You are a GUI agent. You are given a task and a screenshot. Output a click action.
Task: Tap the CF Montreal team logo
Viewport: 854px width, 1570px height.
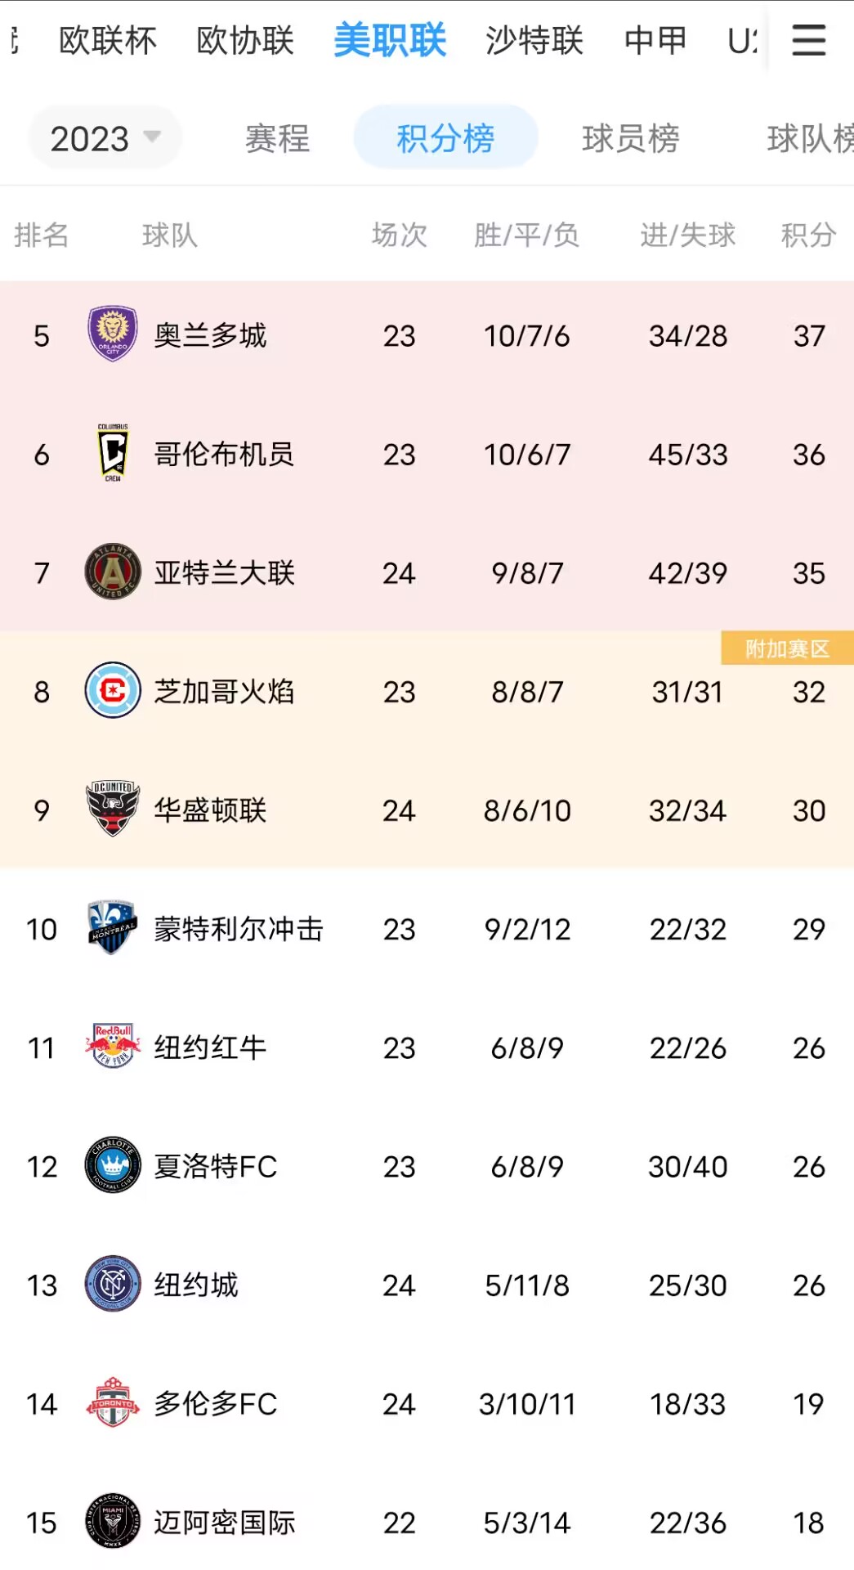point(113,927)
